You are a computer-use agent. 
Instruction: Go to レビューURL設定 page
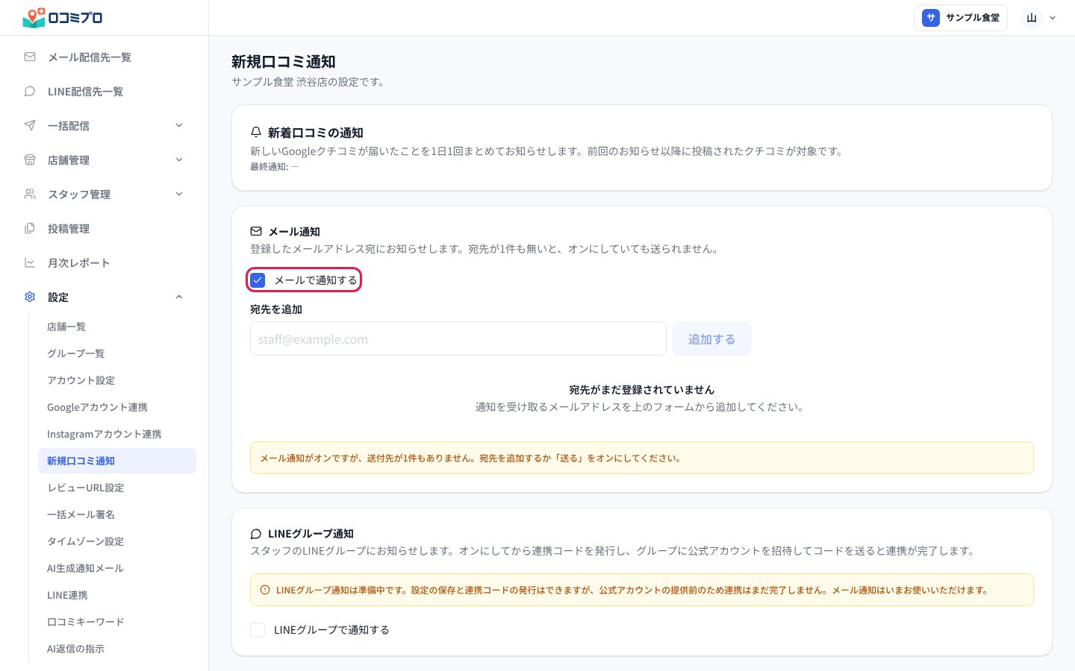pos(117,488)
